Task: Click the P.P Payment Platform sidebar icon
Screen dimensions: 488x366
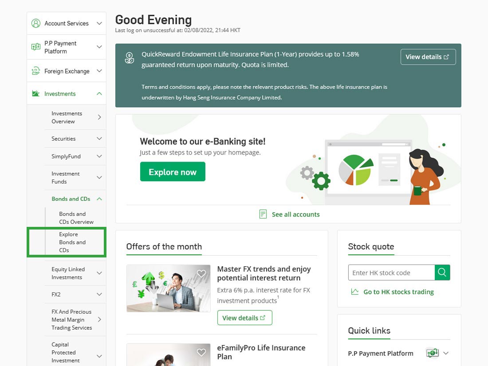Action: click(36, 47)
